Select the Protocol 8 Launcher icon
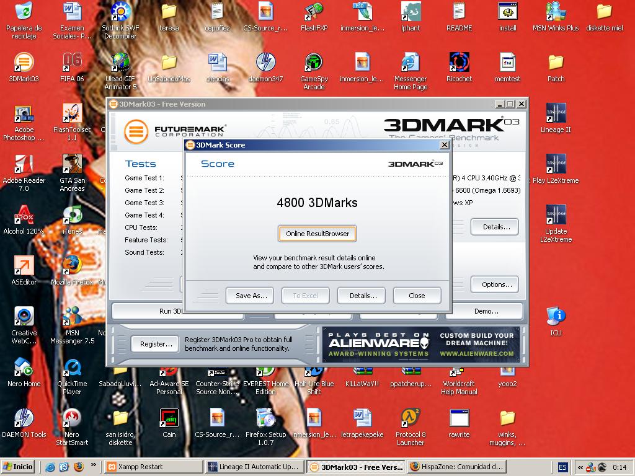The width and height of the screenshot is (635, 476). [x=411, y=419]
